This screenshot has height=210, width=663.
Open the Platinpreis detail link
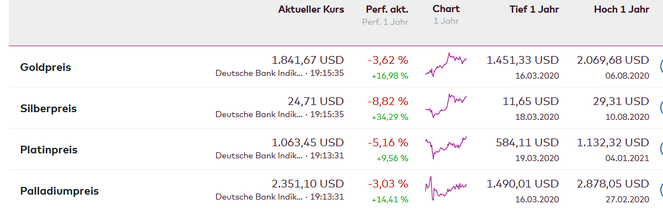(49, 150)
